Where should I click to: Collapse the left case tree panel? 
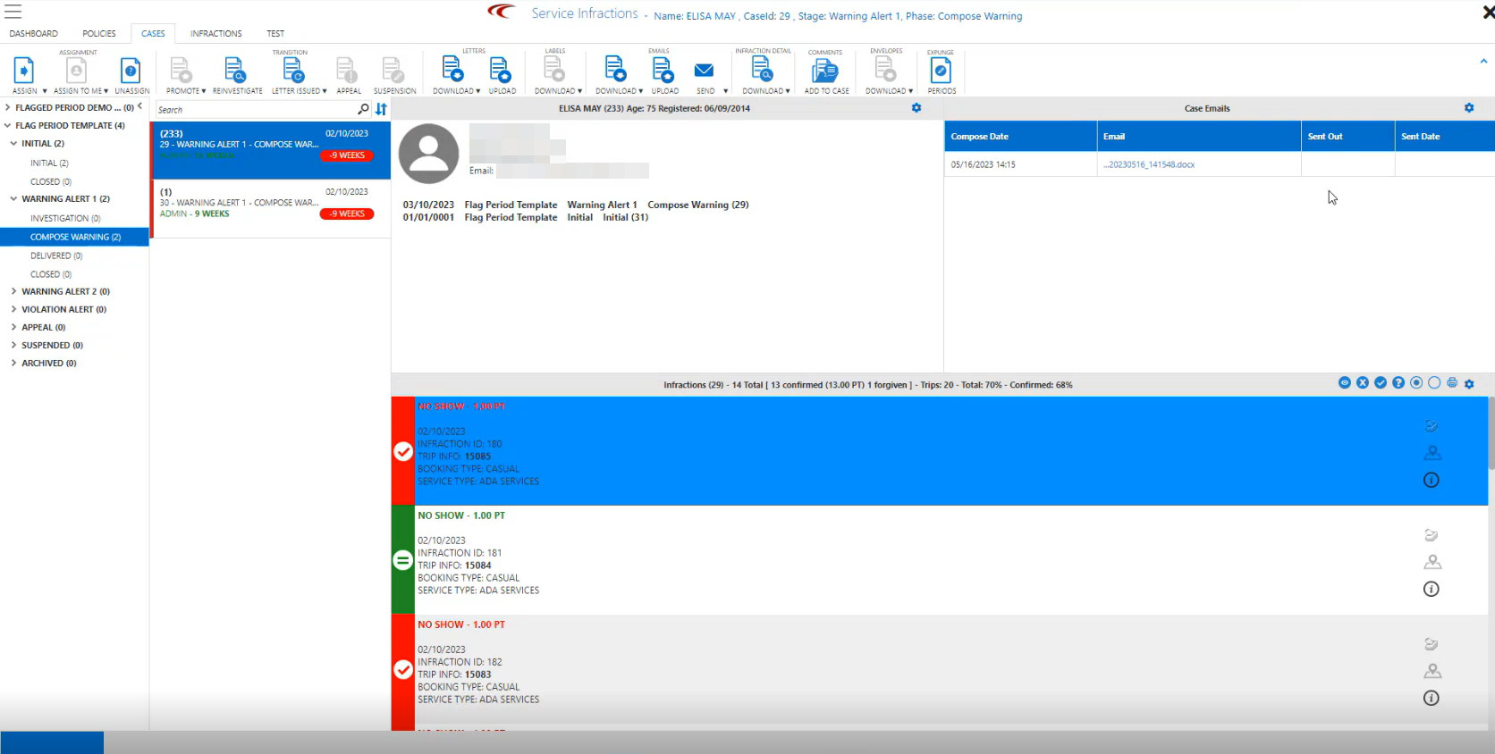[x=139, y=106]
